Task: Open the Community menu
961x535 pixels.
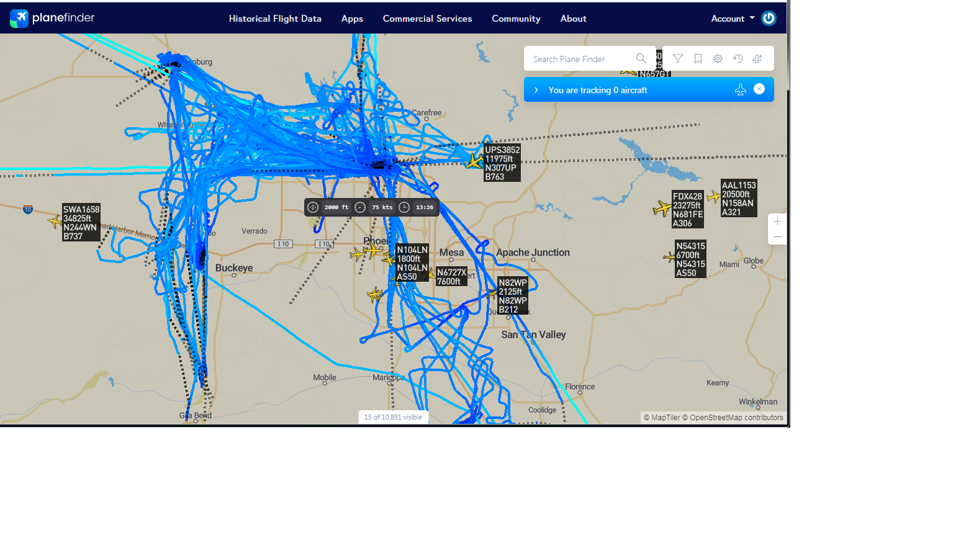Action: (516, 19)
